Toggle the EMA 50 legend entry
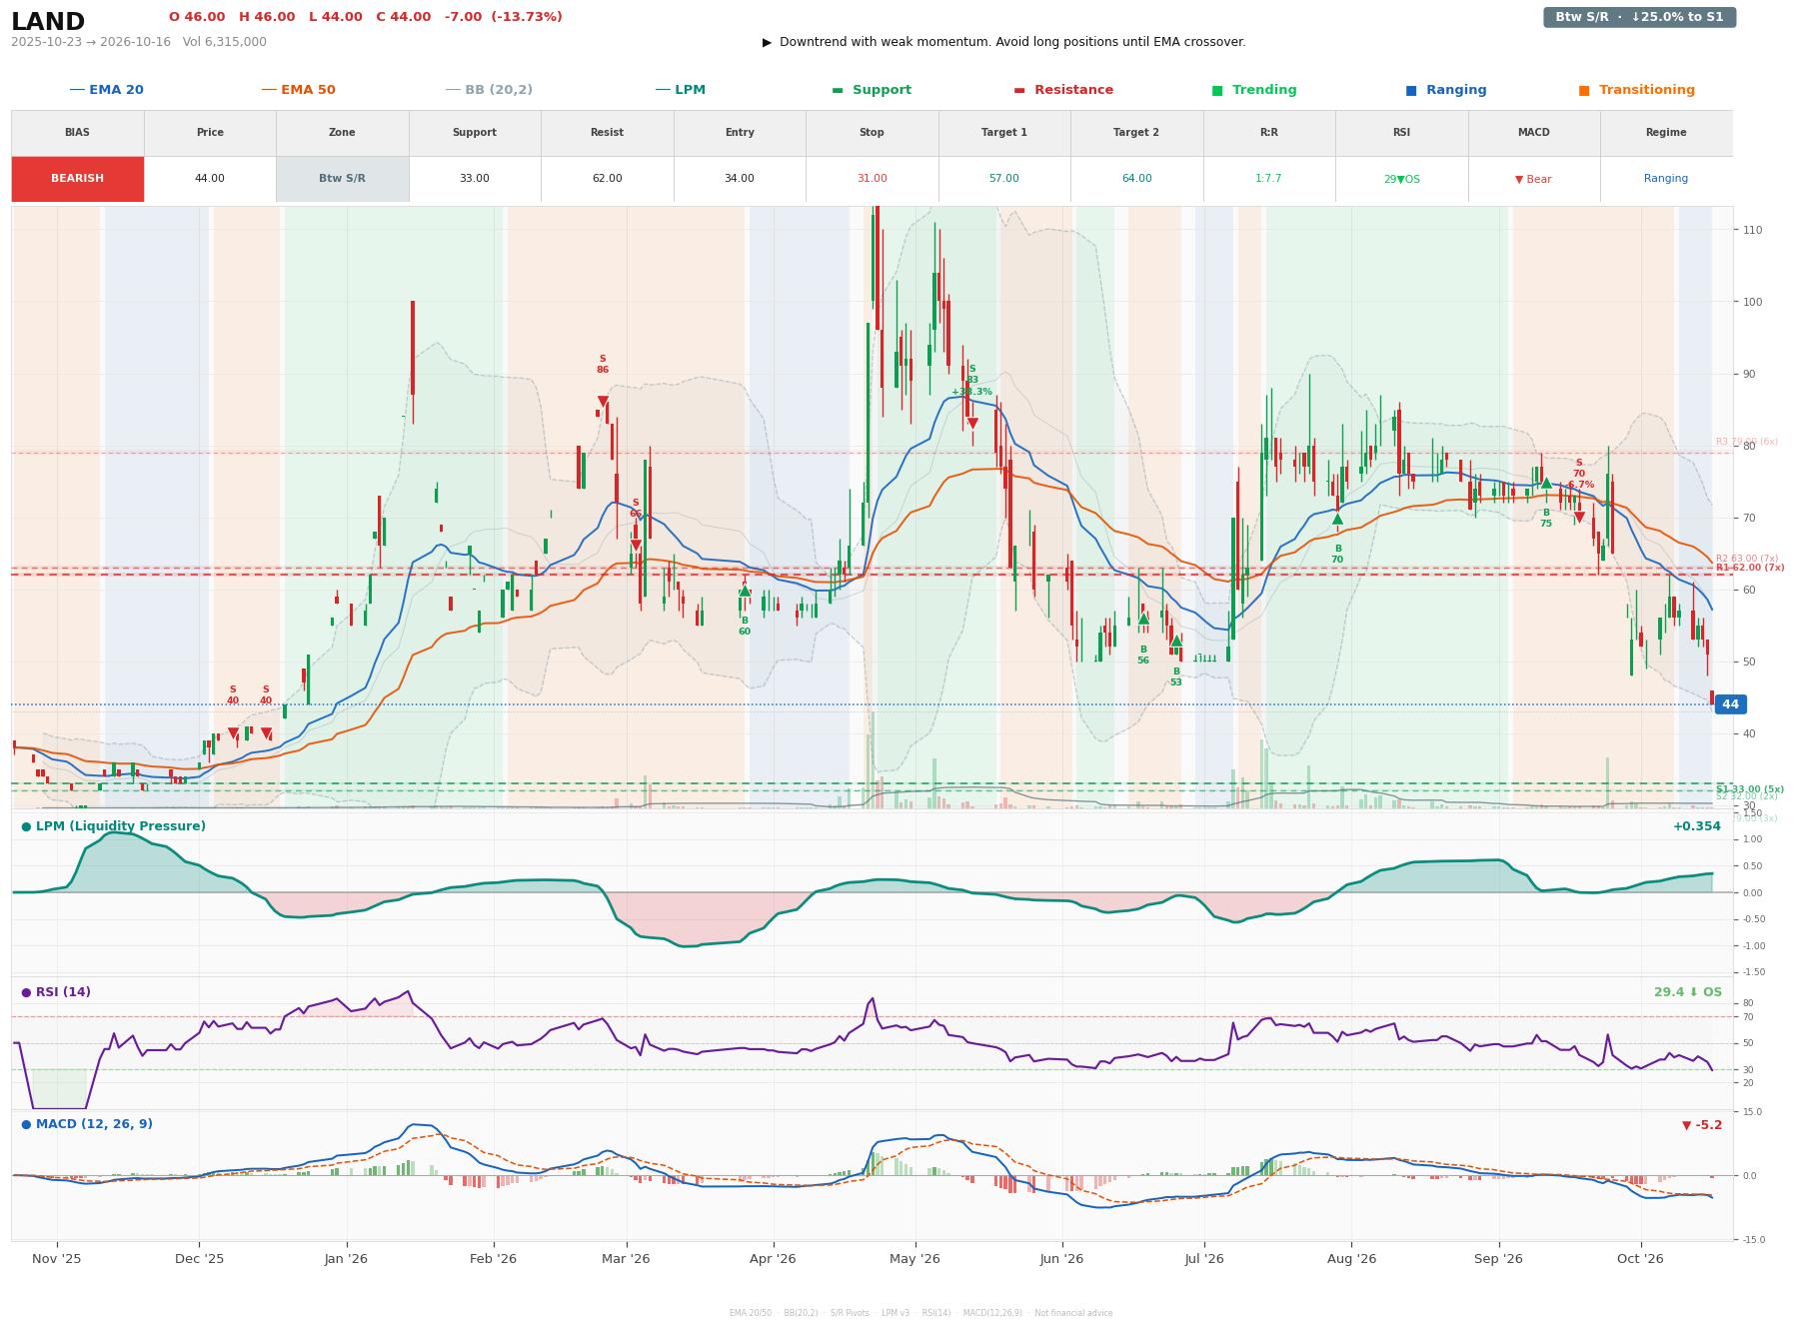Viewport: 1796px width, 1329px height. click(x=299, y=90)
